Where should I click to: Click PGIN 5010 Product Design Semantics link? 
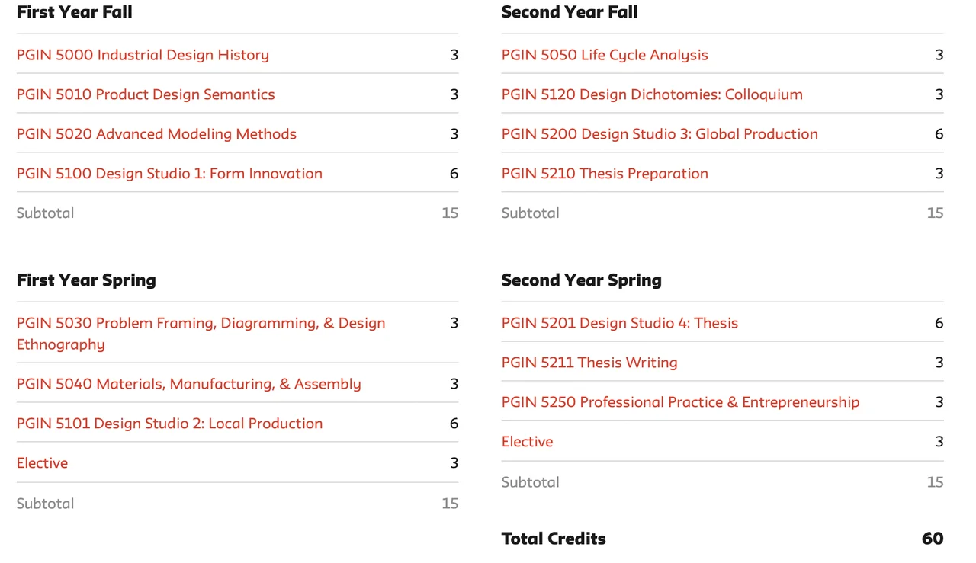(146, 94)
